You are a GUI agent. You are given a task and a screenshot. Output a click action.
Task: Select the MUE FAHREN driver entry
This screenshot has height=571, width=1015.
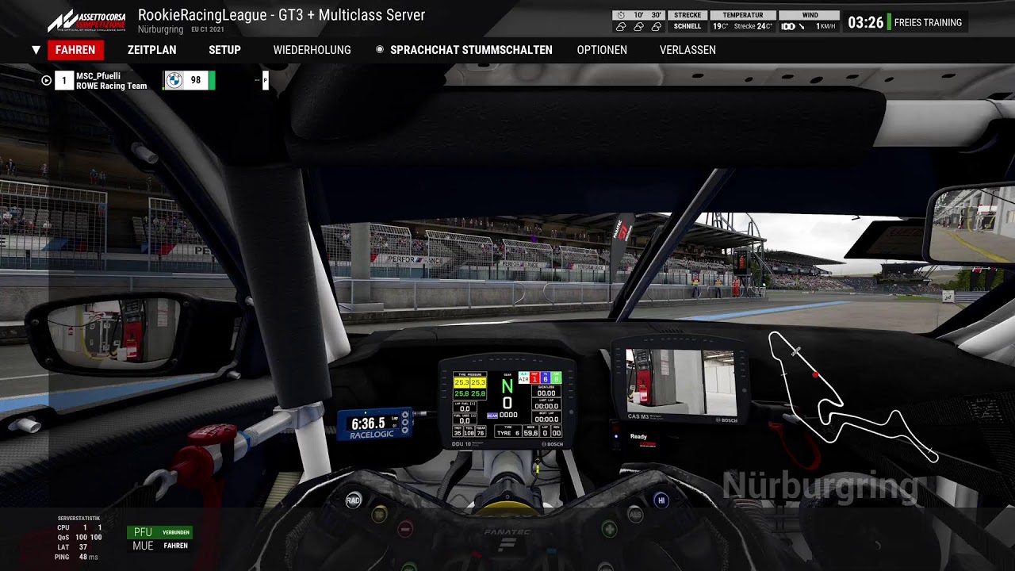coord(159,546)
